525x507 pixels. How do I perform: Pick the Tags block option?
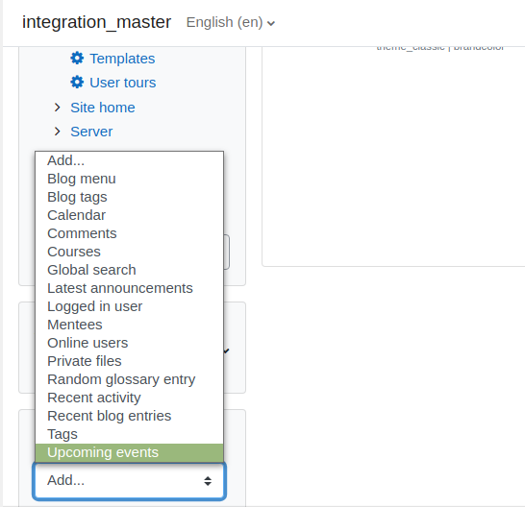pyautogui.click(x=129, y=434)
